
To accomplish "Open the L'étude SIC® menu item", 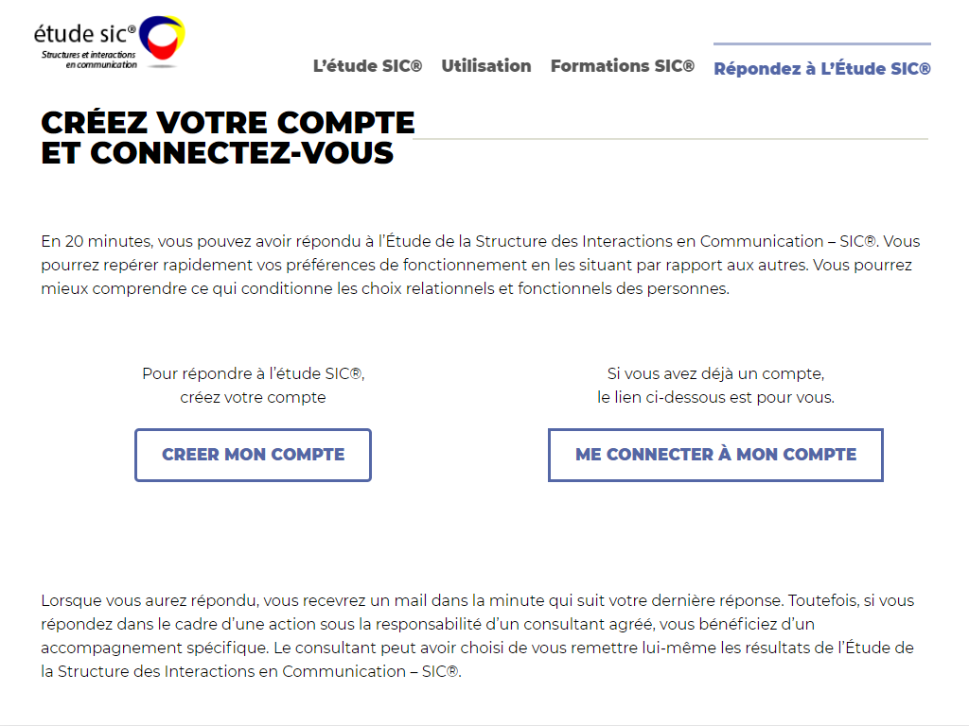I will click(367, 66).
